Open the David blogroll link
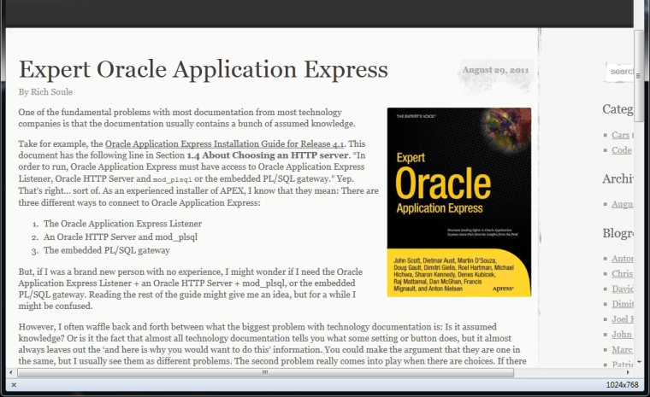 [623, 289]
